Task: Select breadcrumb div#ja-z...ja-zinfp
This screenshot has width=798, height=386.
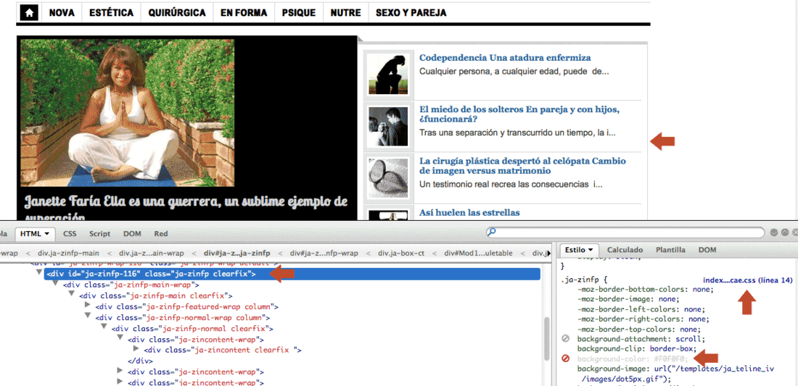Action: click(x=237, y=253)
